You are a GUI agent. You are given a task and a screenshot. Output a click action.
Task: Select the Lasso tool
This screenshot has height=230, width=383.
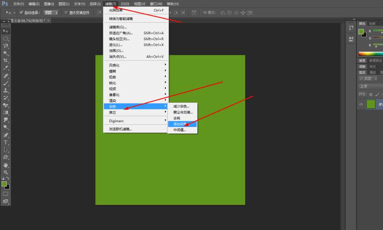pos(5,46)
